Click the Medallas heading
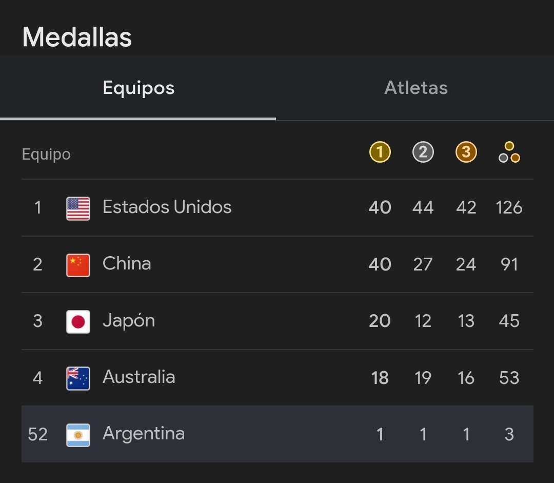554x483 pixels. coord(77,37)
